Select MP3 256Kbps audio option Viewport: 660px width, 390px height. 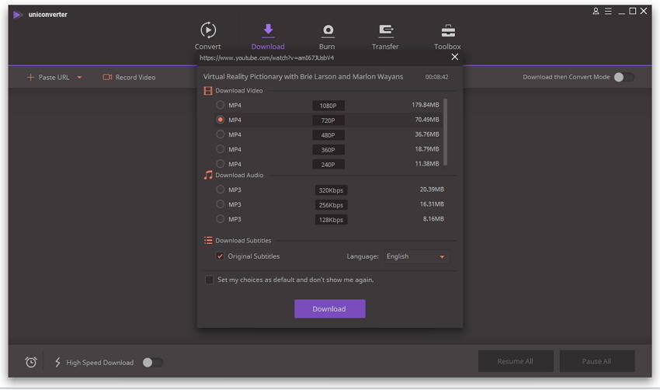coord(221,204)
